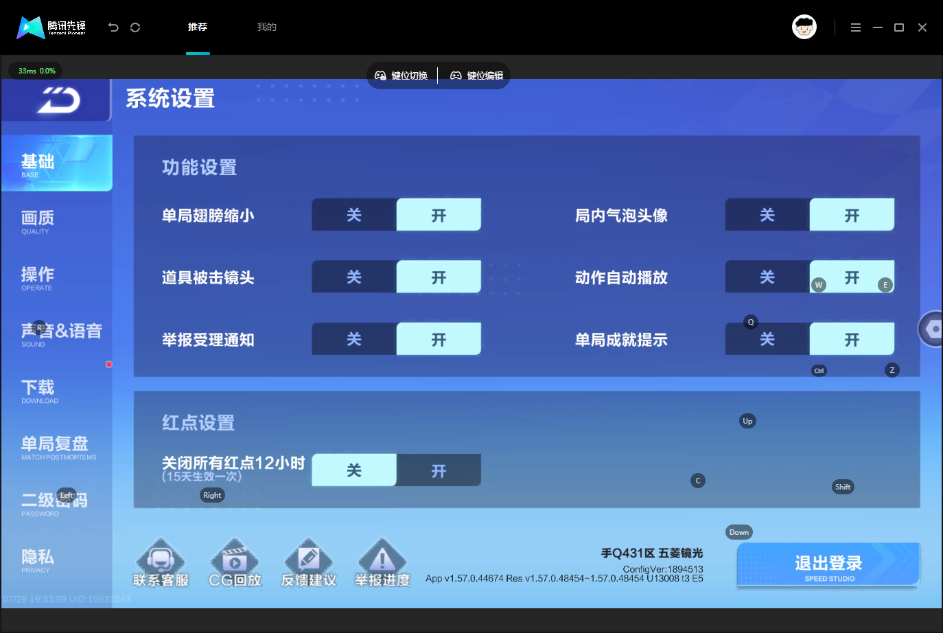Open 联系客服 customer service icon
The height and width of the screenshot is (633, 943).
161,563
